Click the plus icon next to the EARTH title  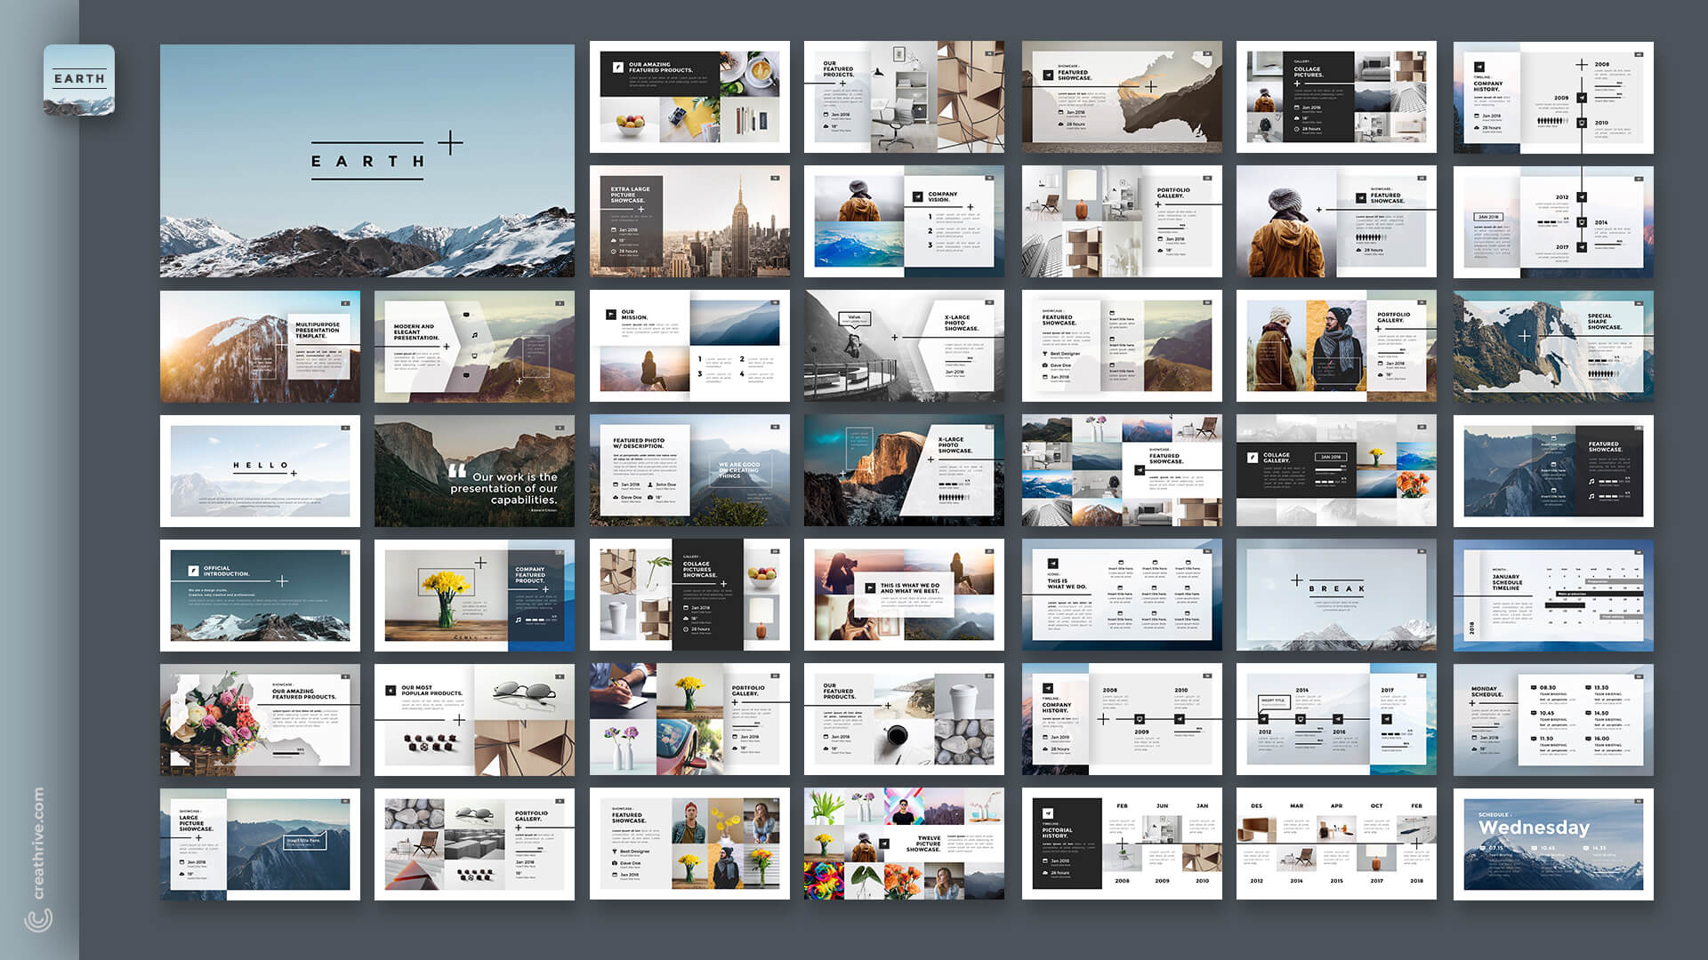pyautogui.click(x=452, y=140)
